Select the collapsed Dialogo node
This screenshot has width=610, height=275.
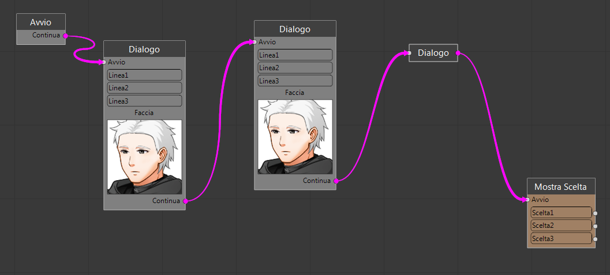point(433,53)
